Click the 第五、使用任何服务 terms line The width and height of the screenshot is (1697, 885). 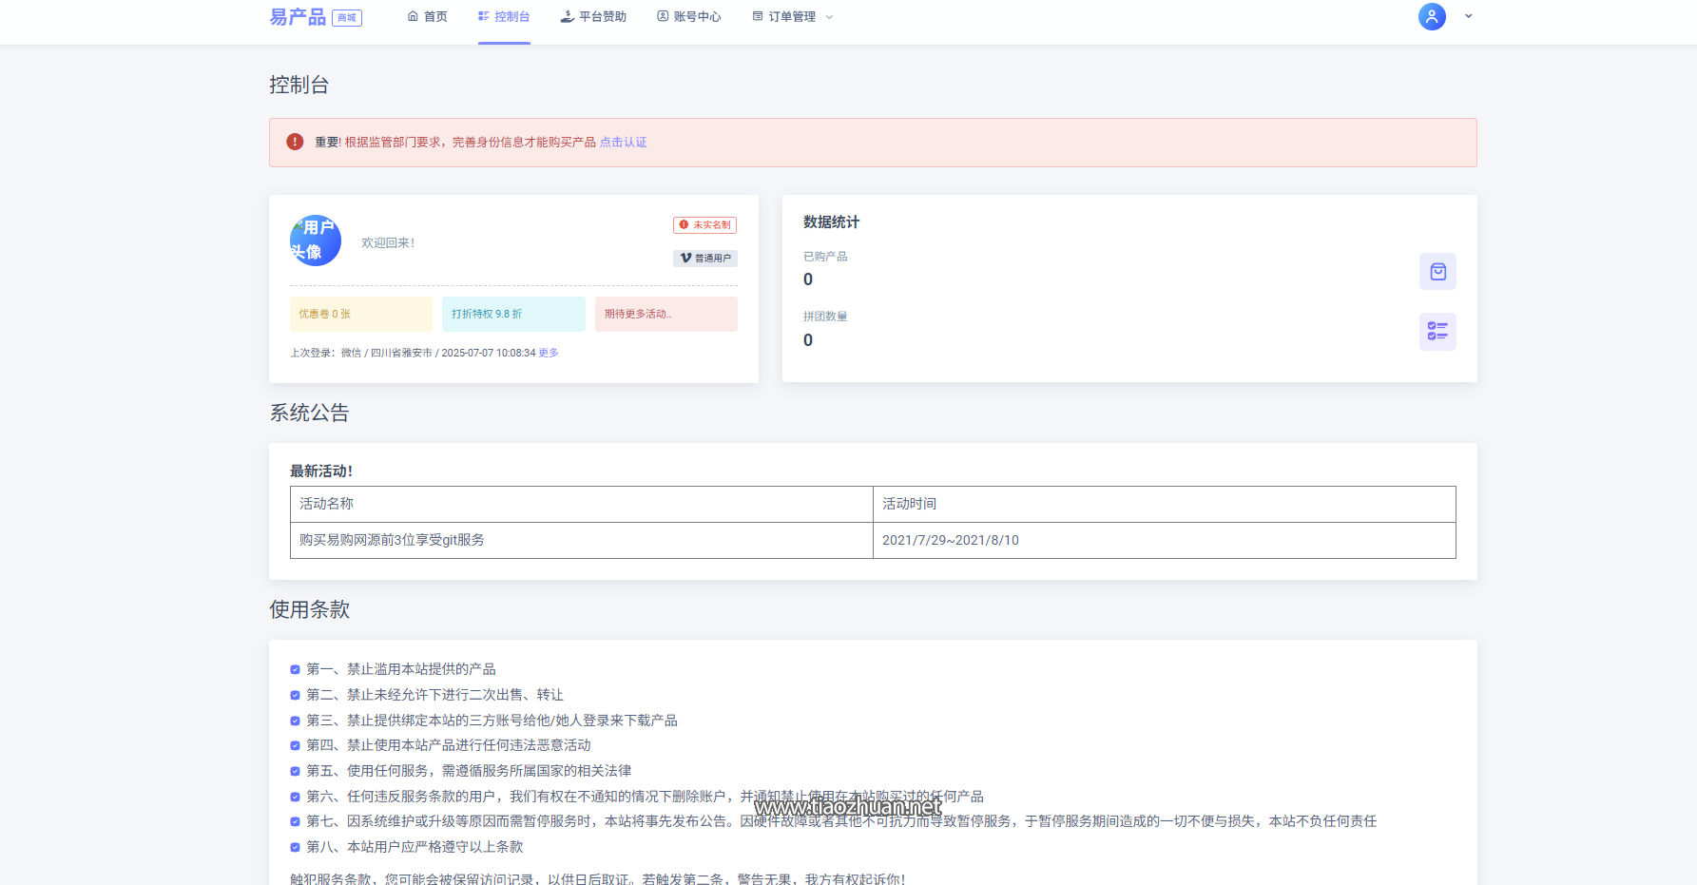click(x=469, y=771)
